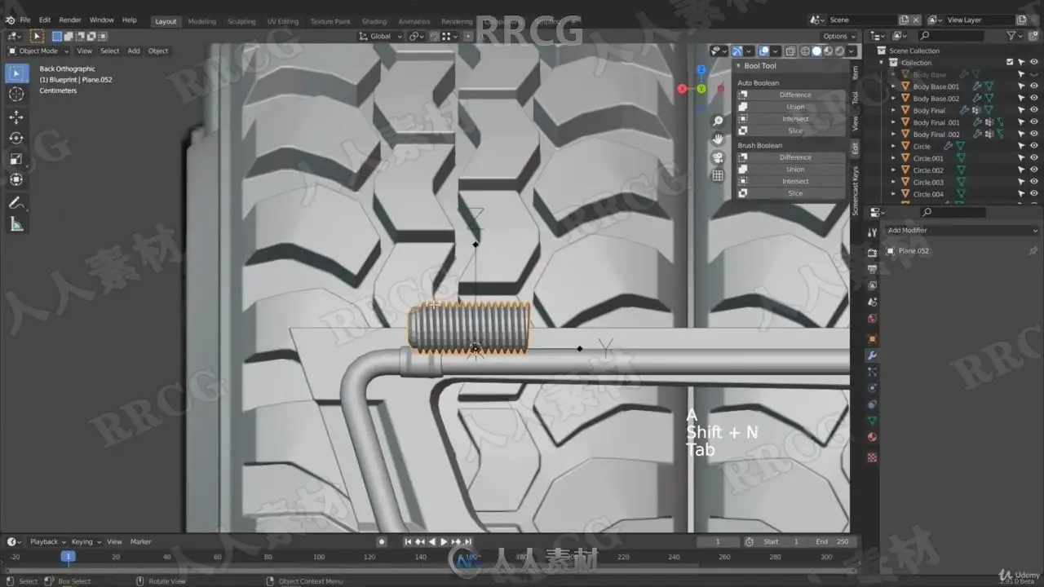Viewport: 1044px width, 587px height.
Task: Open Output properties tab
Action: 872,268
